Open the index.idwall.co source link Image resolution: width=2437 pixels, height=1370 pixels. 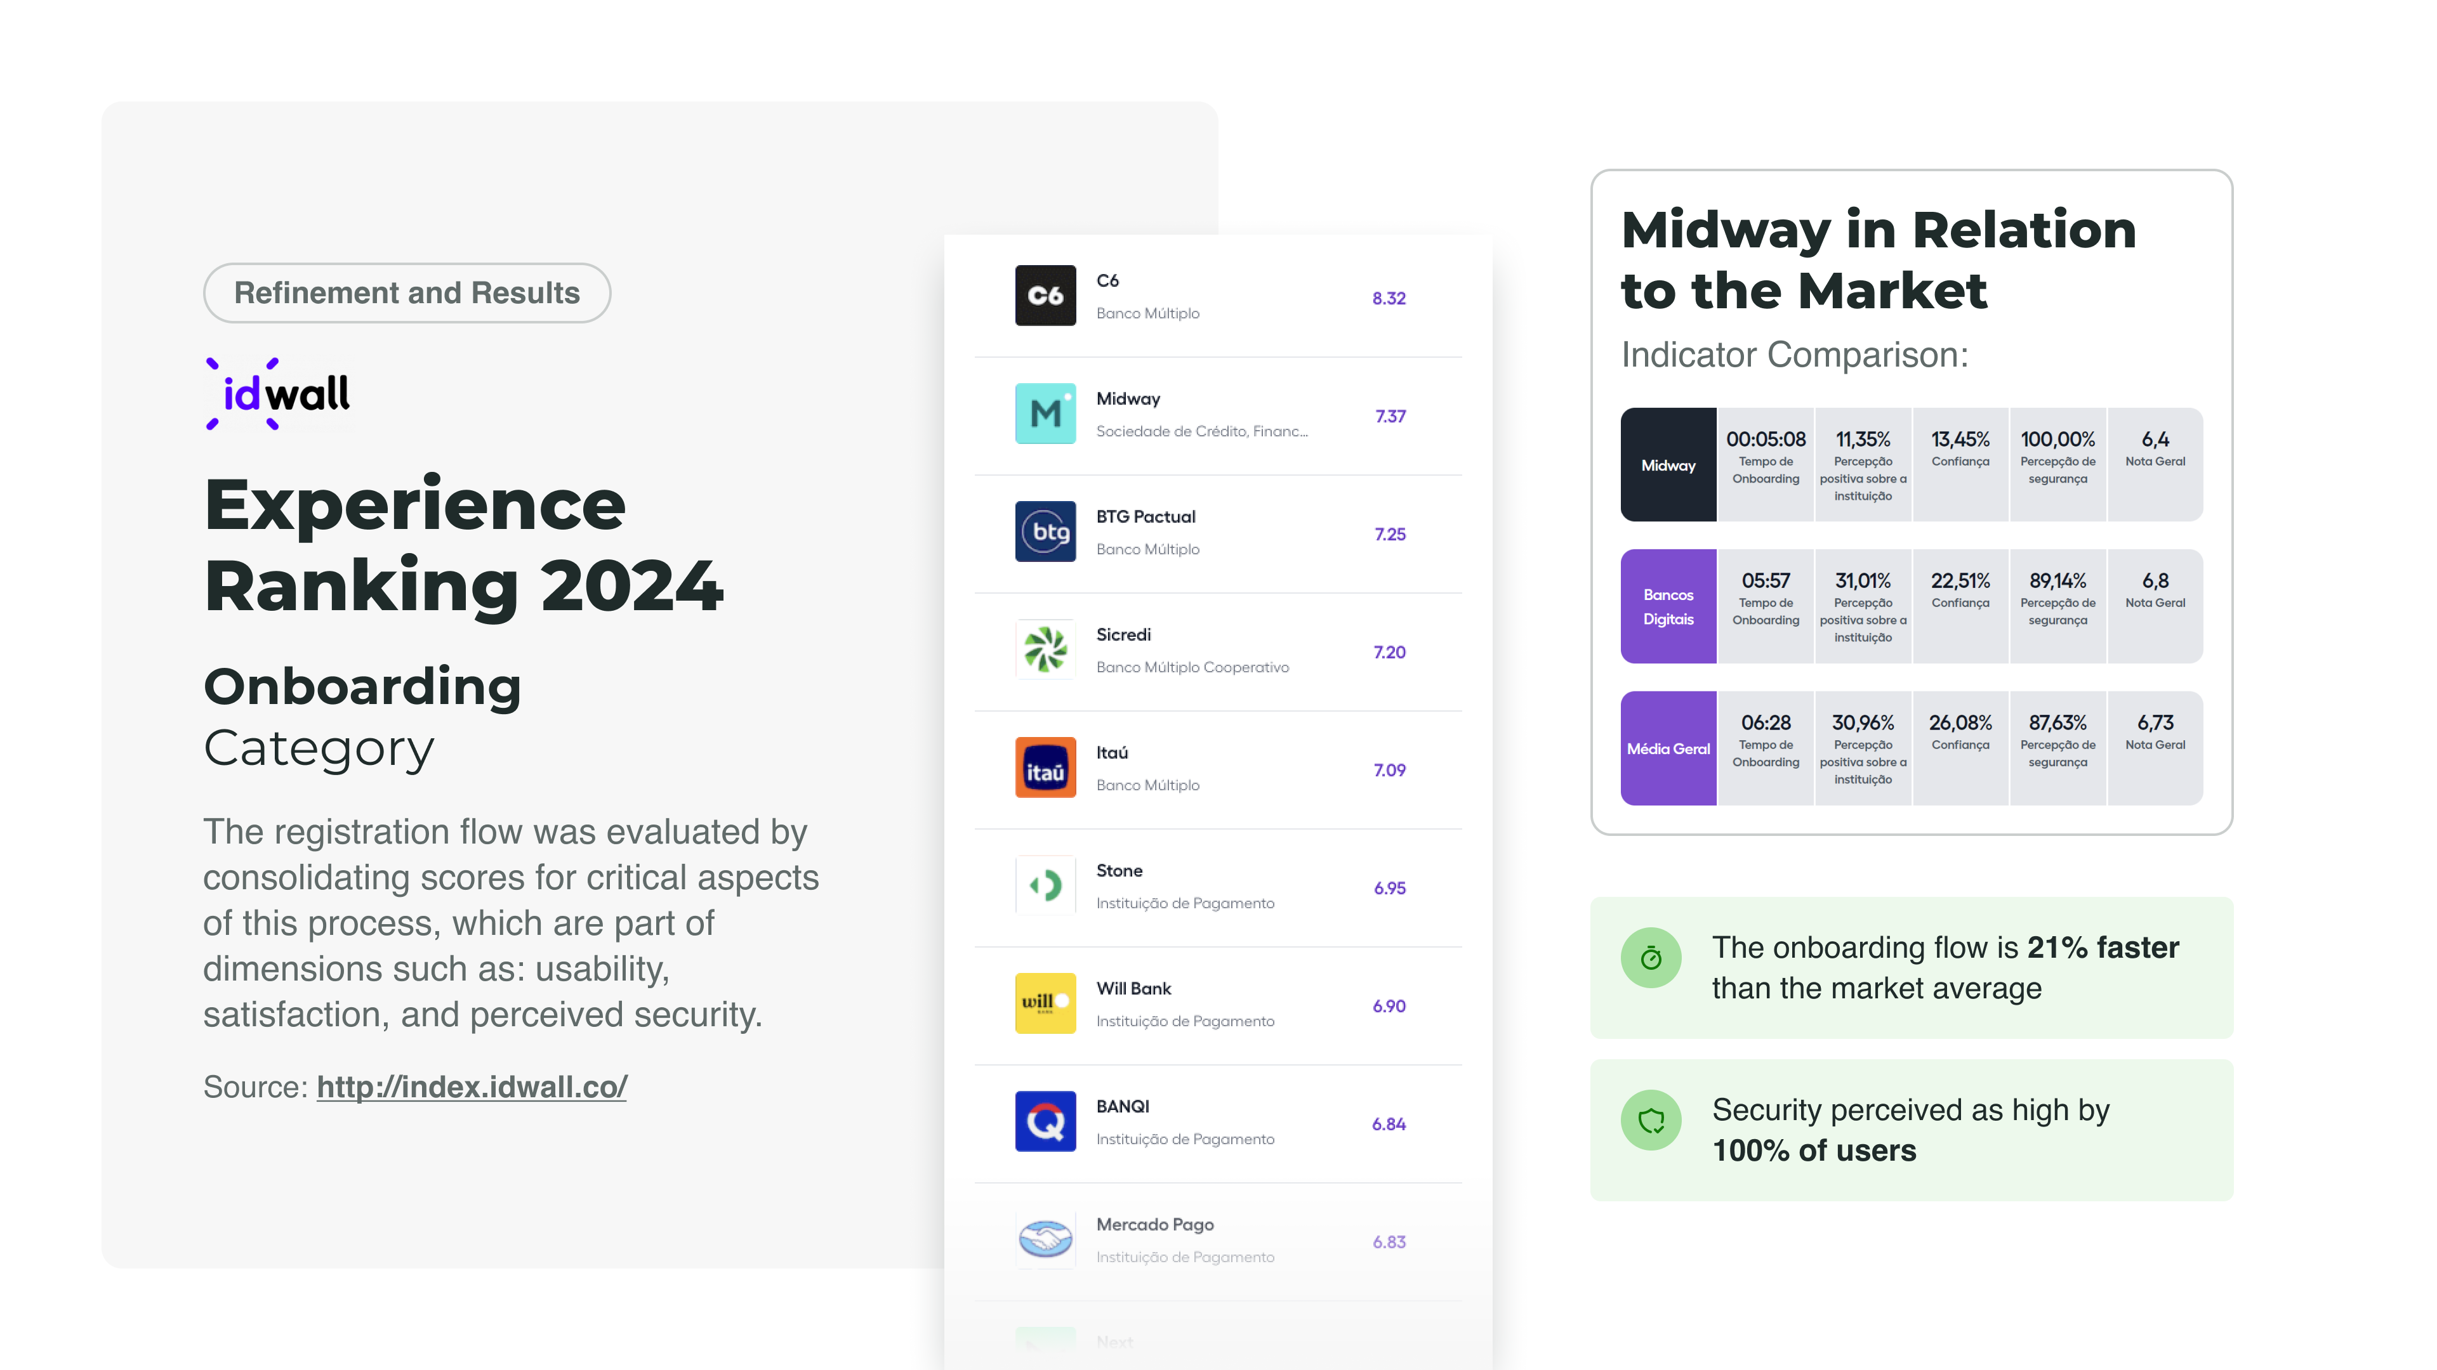coord(471,1087)
